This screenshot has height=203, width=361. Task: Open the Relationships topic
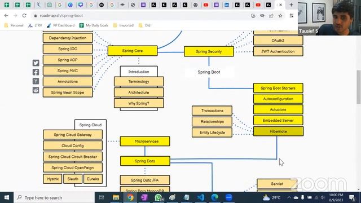click(x=212, y=122)
